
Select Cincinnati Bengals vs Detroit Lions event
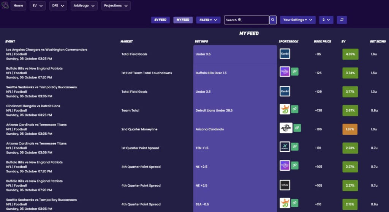click(x=33, y=106)
